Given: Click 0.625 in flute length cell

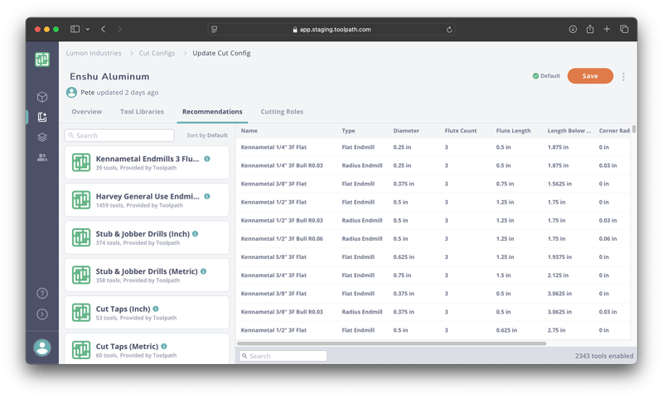Looking at the screenshot, I should point(506,330).
